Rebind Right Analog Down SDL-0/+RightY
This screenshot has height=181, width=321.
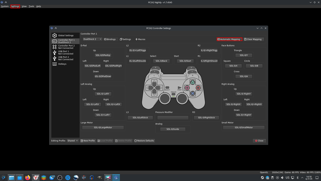244,115
